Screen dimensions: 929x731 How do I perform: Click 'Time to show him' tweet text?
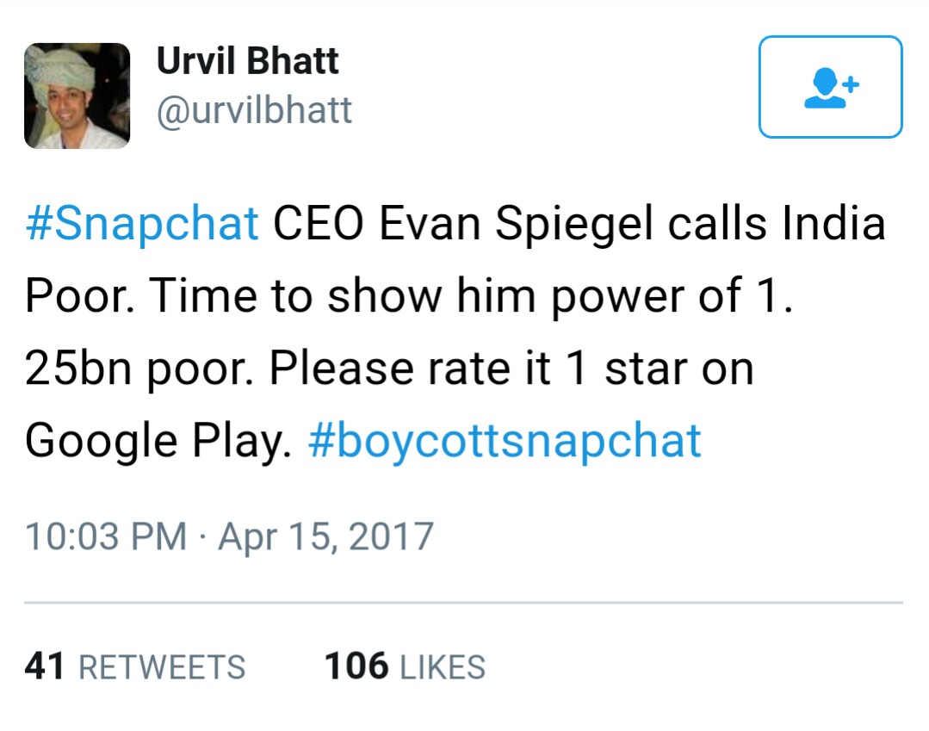click(x=343, y=295)
